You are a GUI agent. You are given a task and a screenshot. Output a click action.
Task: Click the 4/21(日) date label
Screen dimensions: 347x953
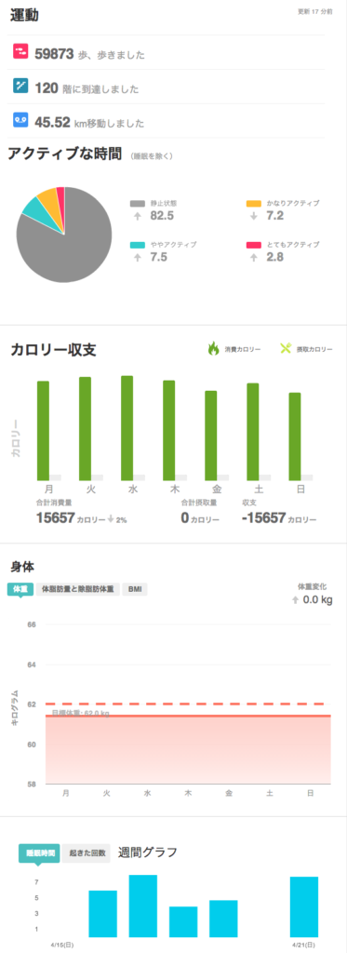pyautogui.click(x=304, y=946)
